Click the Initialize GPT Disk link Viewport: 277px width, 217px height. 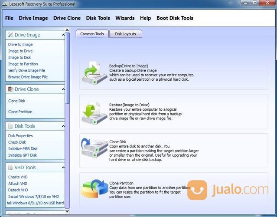point(23,155)
